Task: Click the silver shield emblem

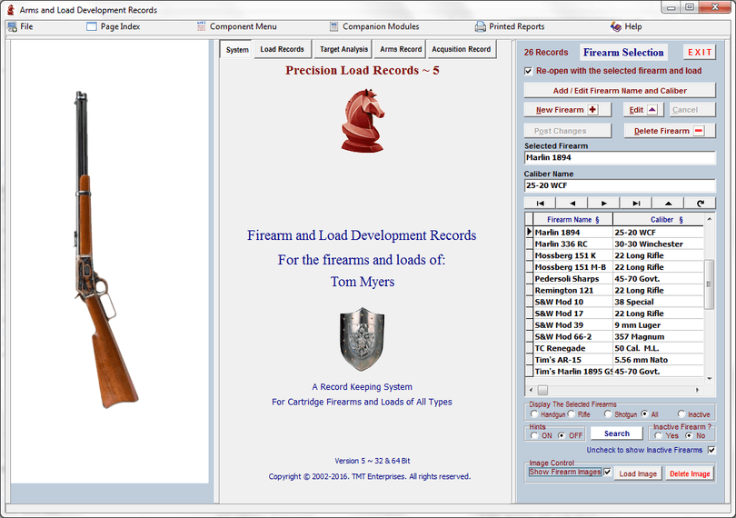Action: click(362, 339)
